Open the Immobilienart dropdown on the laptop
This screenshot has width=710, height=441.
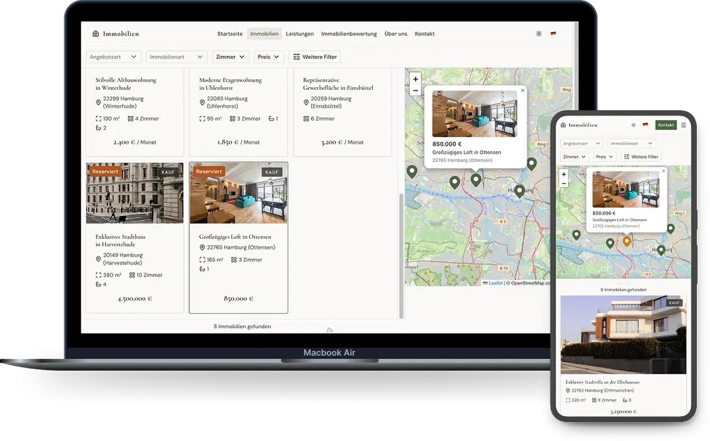pyautogui.click(x=176, y=57)
